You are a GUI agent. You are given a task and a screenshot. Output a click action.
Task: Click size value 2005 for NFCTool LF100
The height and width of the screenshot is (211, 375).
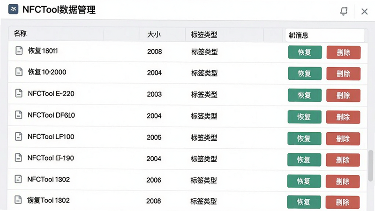pos(154,137)
